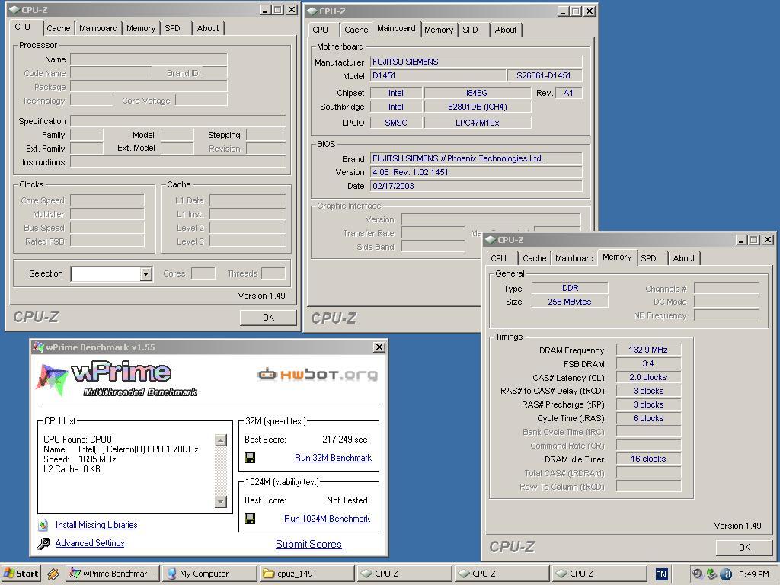Click the hwbot.org logo
780x585 pixels.
tap(317, 374)
